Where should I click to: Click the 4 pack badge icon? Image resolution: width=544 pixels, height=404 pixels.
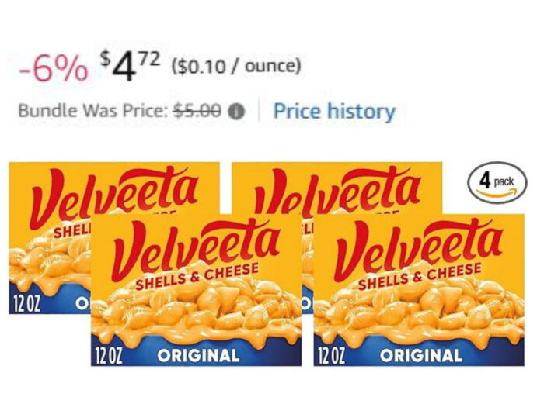[x=497, y=184]
